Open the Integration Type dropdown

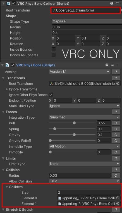tap(85, 117)
